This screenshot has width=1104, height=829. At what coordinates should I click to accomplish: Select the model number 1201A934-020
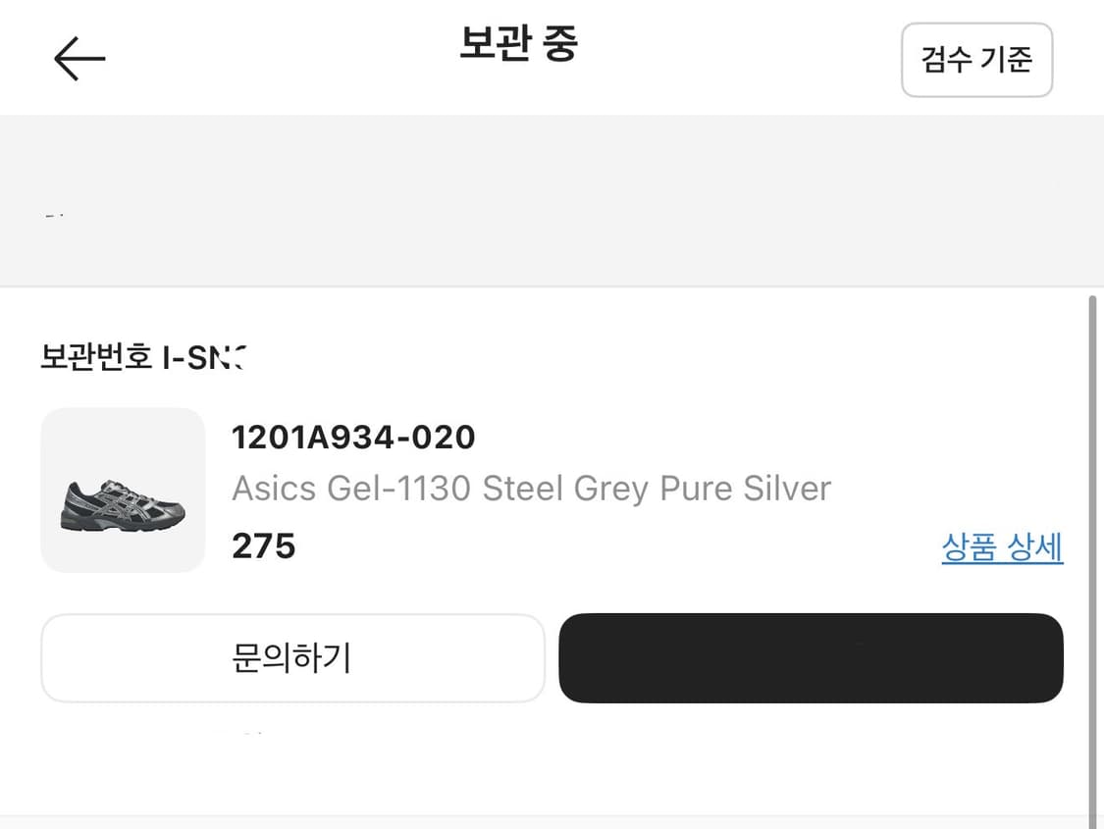click(x=353, y=437)
